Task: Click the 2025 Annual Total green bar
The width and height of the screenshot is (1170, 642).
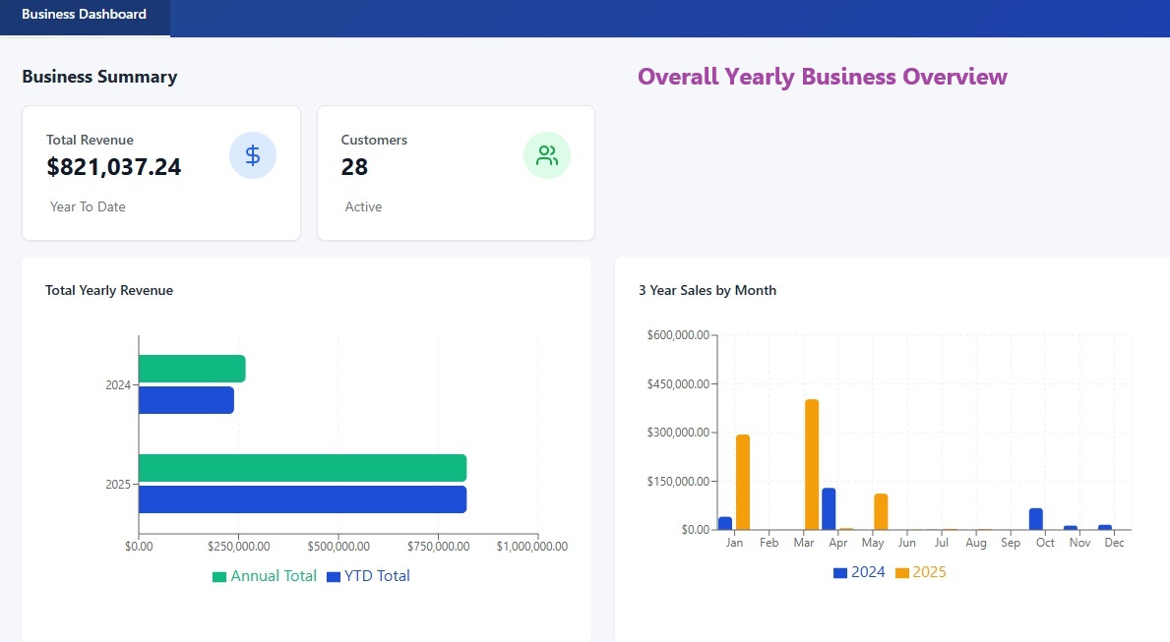Action: (x=303, y=468)
